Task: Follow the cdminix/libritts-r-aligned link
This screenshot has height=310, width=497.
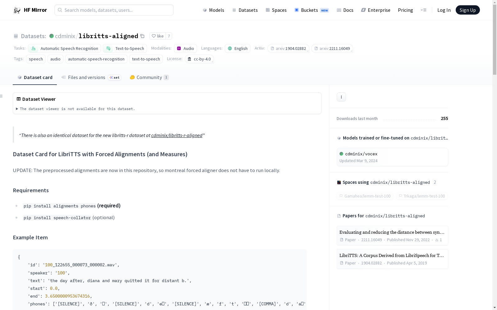Action: [177, 135]
